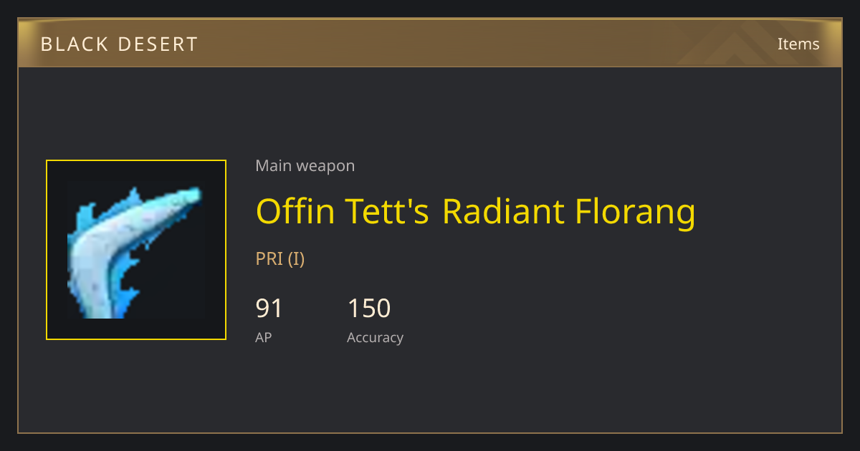Viewport: 860px width, 451px height.
Task: Click the Main weapon category label
Action: 305,166
